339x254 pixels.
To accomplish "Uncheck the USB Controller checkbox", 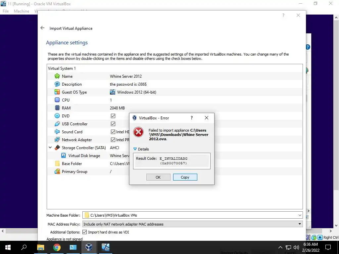I will click(x=113, y=124).
